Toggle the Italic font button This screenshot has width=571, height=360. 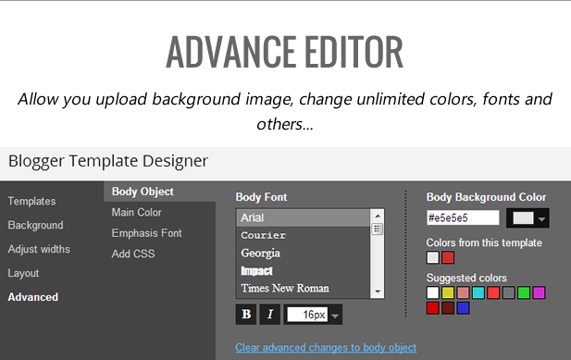point(270,314)
